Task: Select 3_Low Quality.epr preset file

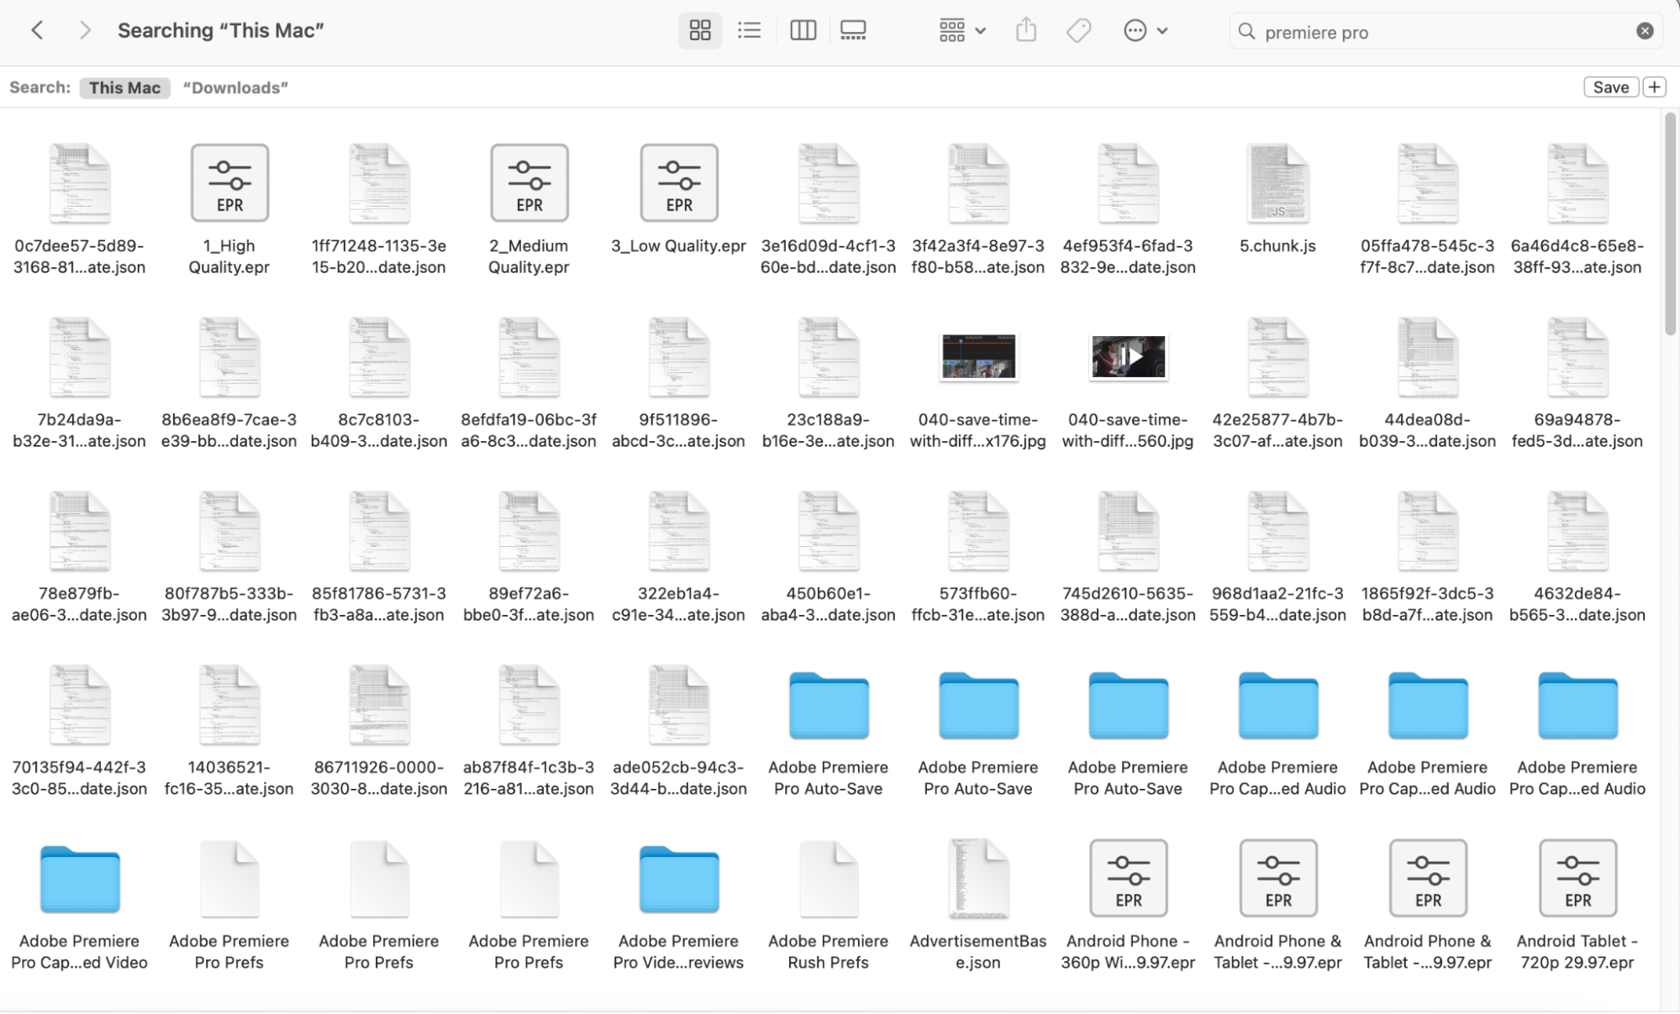Action: 679,183
